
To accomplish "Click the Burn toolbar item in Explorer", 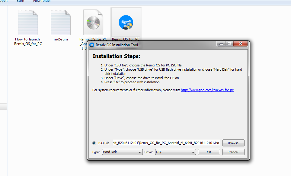I will click(x=20, y=1).
